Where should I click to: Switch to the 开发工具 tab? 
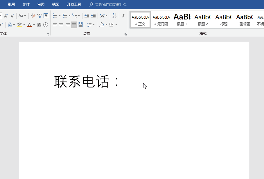(x=74, y=4)
